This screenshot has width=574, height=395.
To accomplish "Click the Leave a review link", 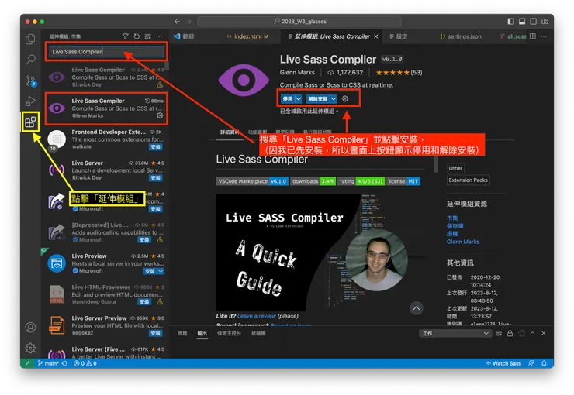I will click(x=256, y=316).
